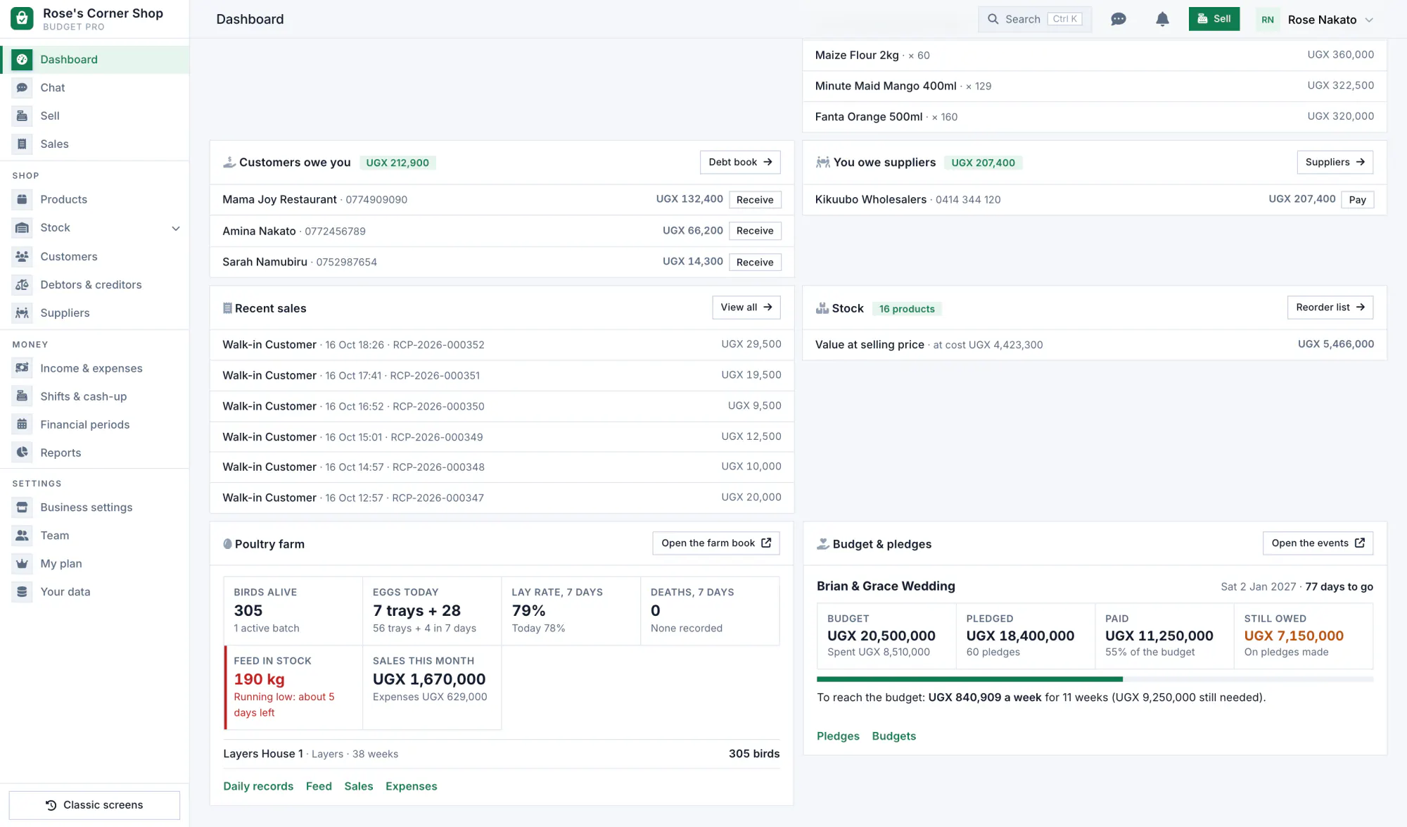This screenshot has height=827, width=1407.
Task: Open the Sales receipt sidebar icon
Action: tap(22, 144)
